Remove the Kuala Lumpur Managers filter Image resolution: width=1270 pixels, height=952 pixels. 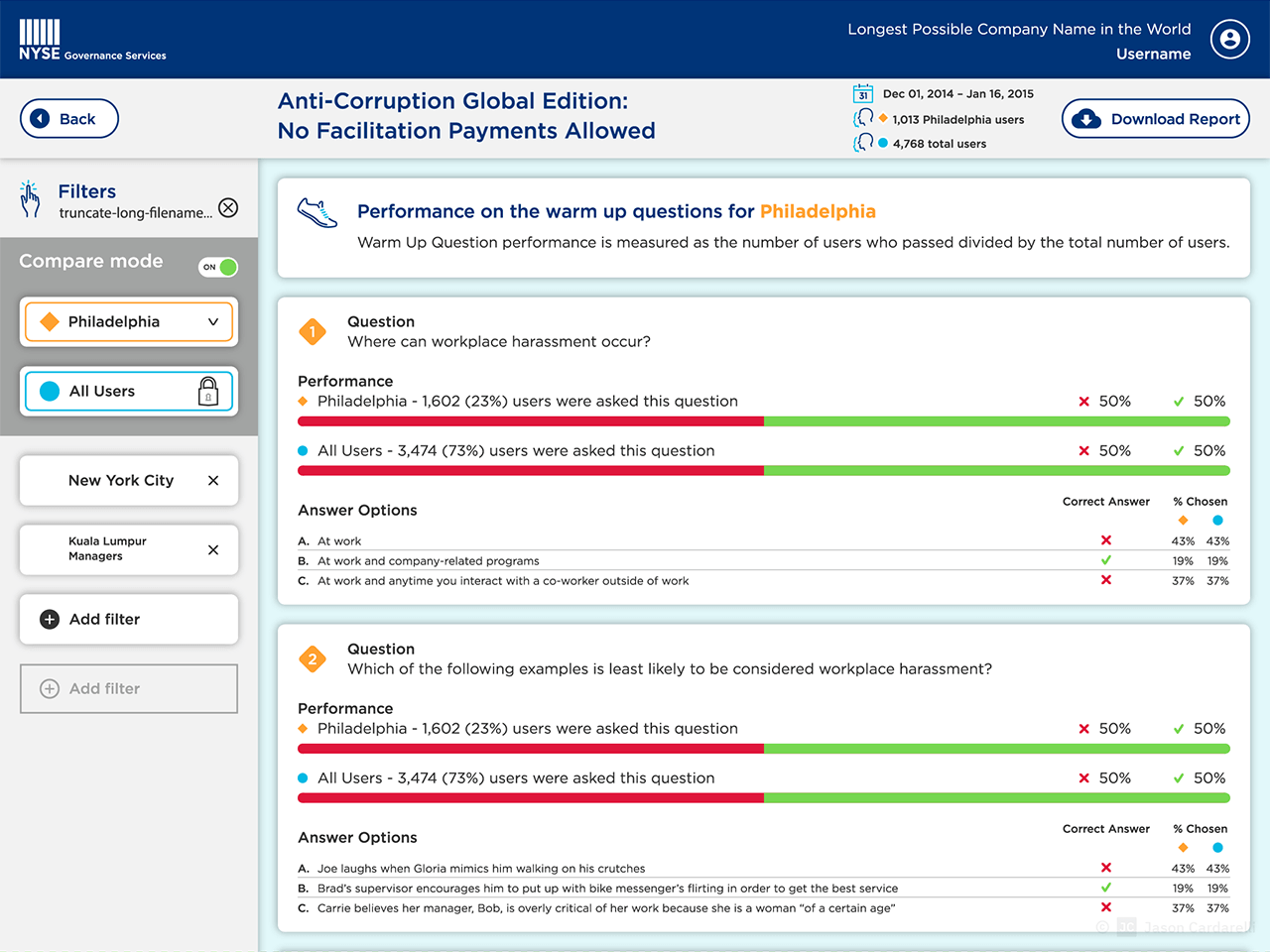213,549
